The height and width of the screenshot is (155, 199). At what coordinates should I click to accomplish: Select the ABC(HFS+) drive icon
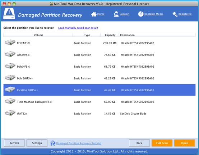[10, 54]
